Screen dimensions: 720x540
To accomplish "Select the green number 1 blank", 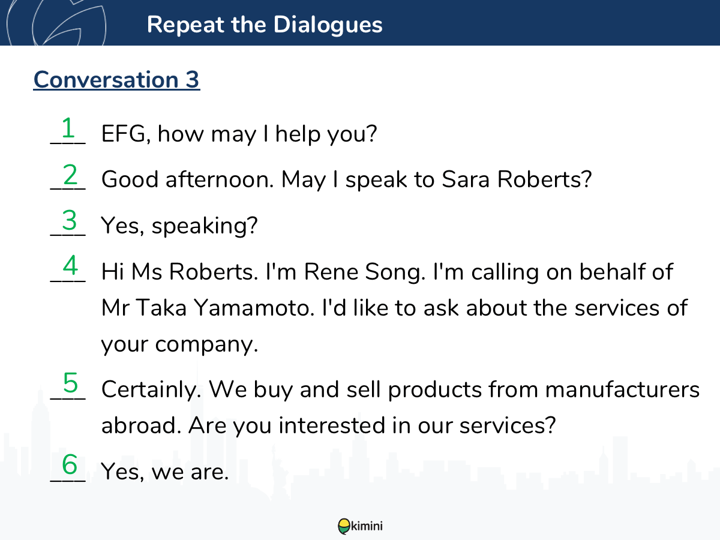I will pos(68,130).
